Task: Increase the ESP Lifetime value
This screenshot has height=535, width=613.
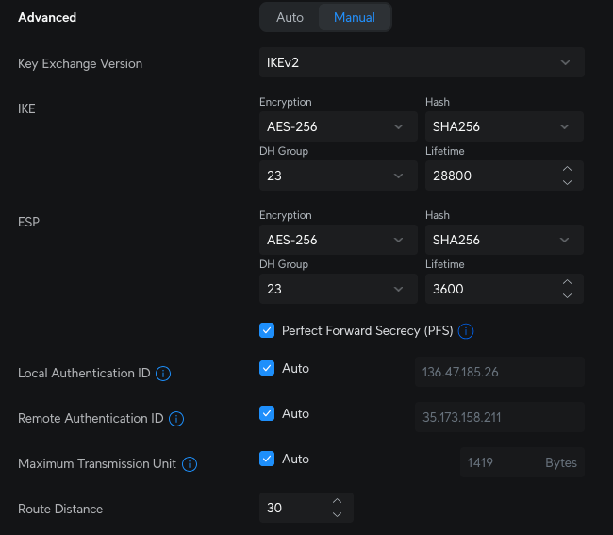Action: pyautogui.click(x=567, y=282)
